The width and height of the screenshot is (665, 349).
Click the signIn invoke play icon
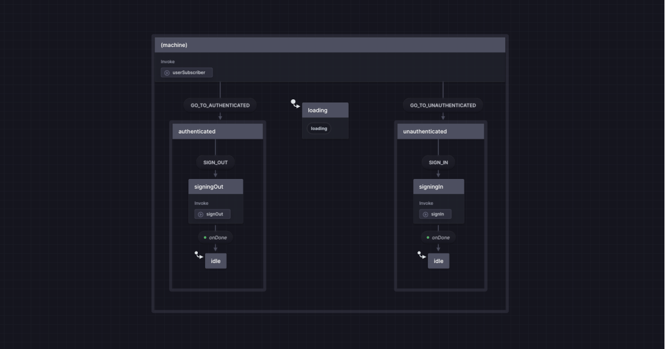click(x=426, y=214)
